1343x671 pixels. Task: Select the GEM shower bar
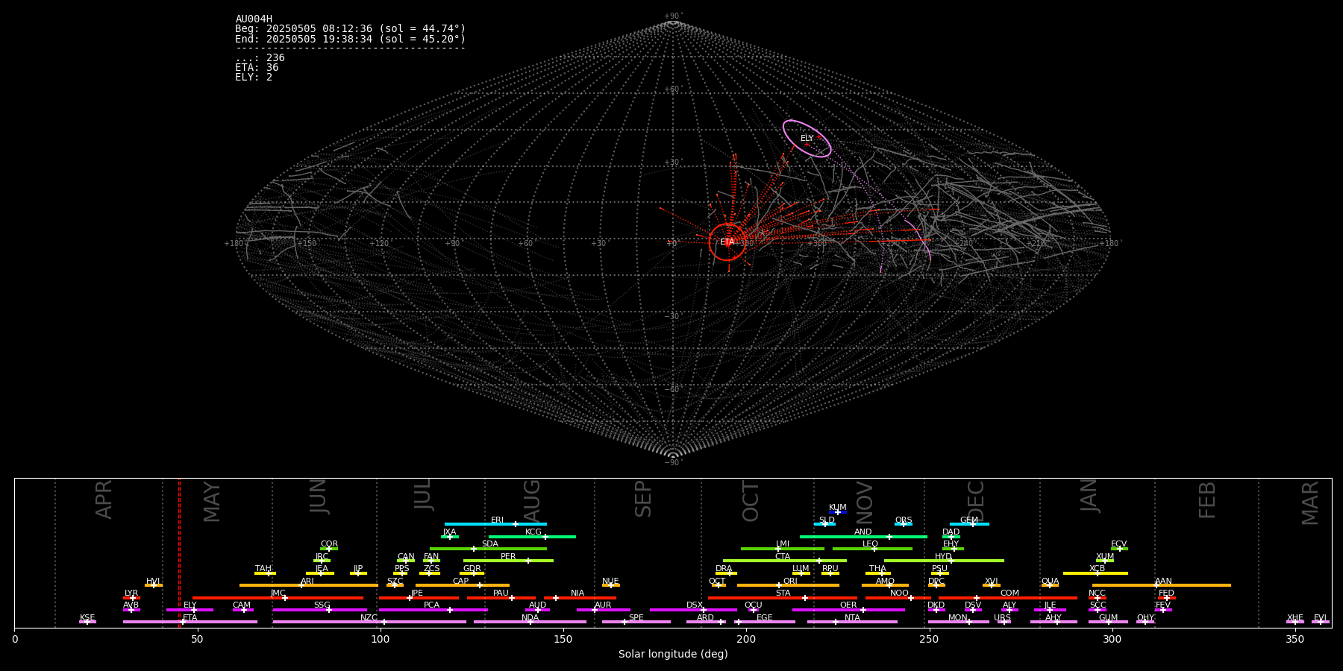tap(969, 524)
